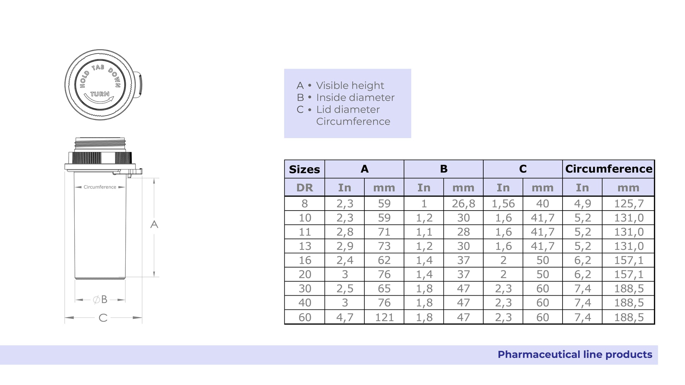Select the "Visible height" legend entry

(x=350, y=85)
